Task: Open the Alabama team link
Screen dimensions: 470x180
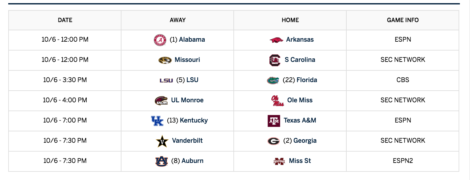Action: click(192, 39)
